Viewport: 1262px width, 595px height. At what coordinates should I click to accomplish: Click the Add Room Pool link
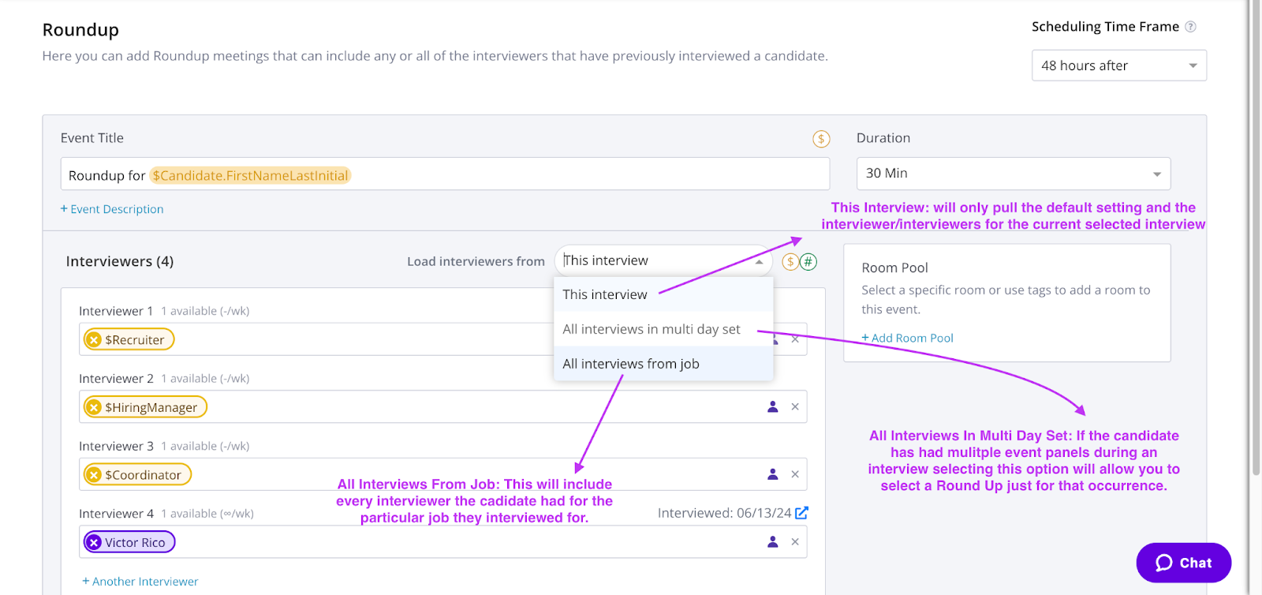point(907,338)
